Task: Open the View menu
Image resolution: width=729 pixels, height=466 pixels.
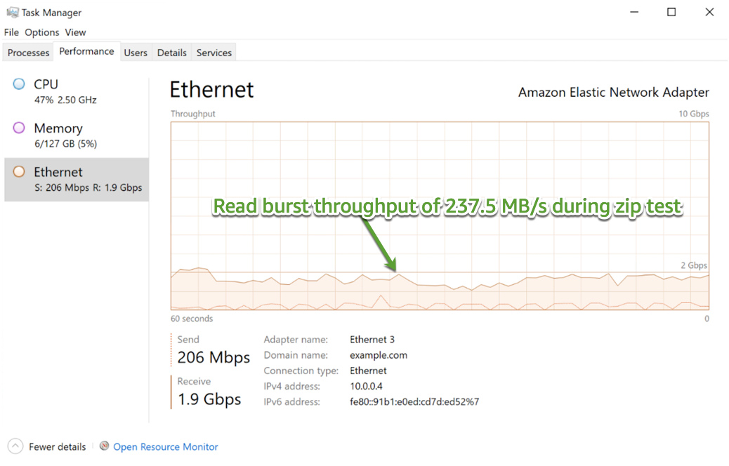Action: coord(75,32)
